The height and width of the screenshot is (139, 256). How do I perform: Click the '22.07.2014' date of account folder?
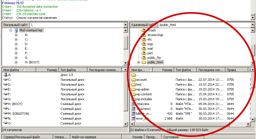tap(211, 80)
